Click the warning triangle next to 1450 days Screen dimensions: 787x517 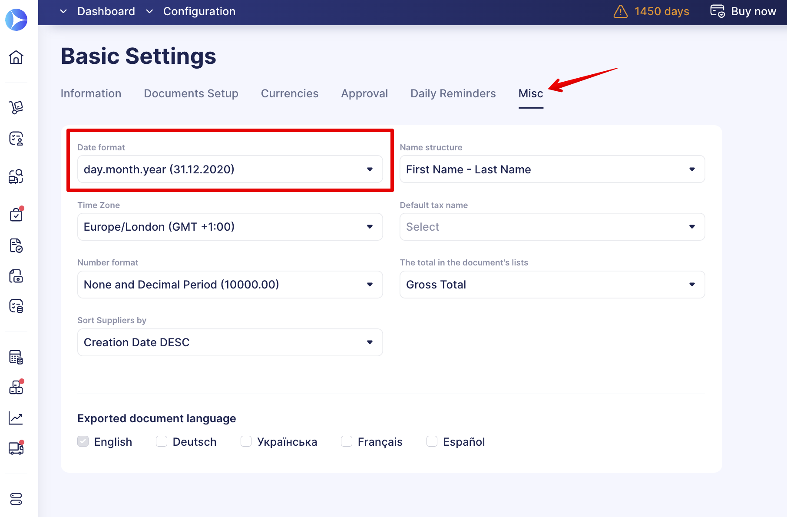point(620,12)
